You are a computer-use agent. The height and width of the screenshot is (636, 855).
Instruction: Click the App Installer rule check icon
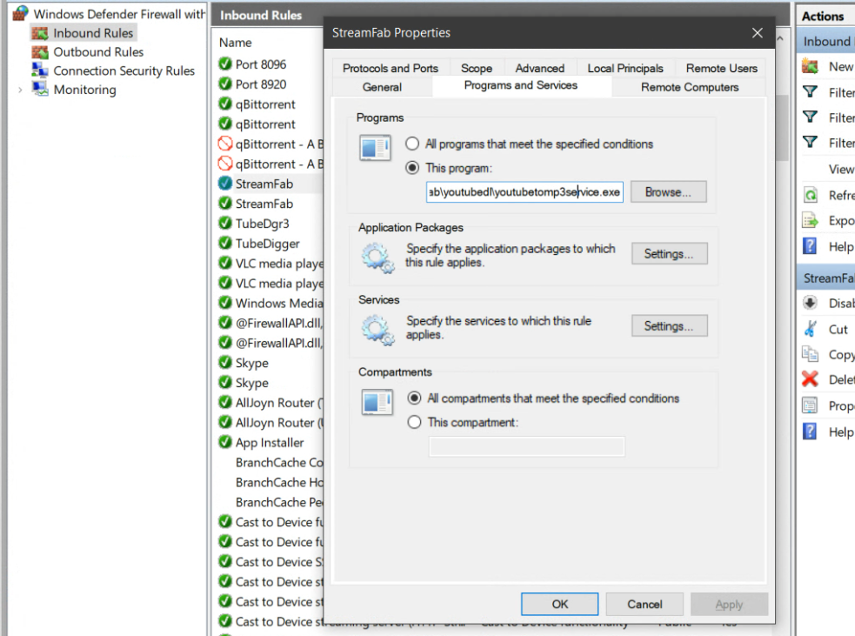click(225, 442)
